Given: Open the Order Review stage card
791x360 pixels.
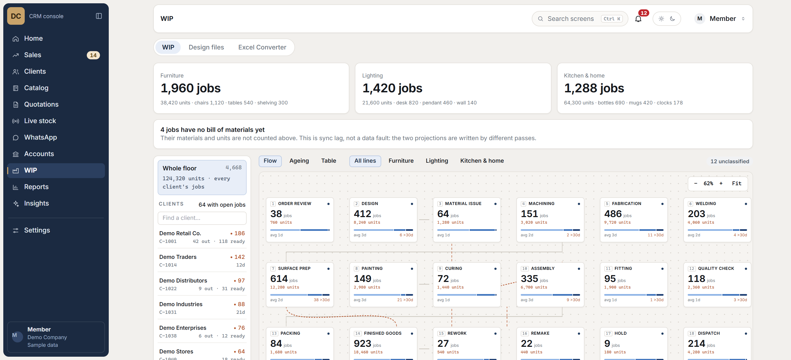Looking at the screenshot, I should pyautogui.click(x=300, y=220).
